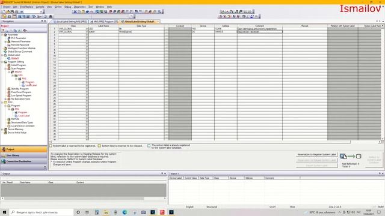
Task: Open Edge browser from the taskbar
Action: click(x=125, y=212)
